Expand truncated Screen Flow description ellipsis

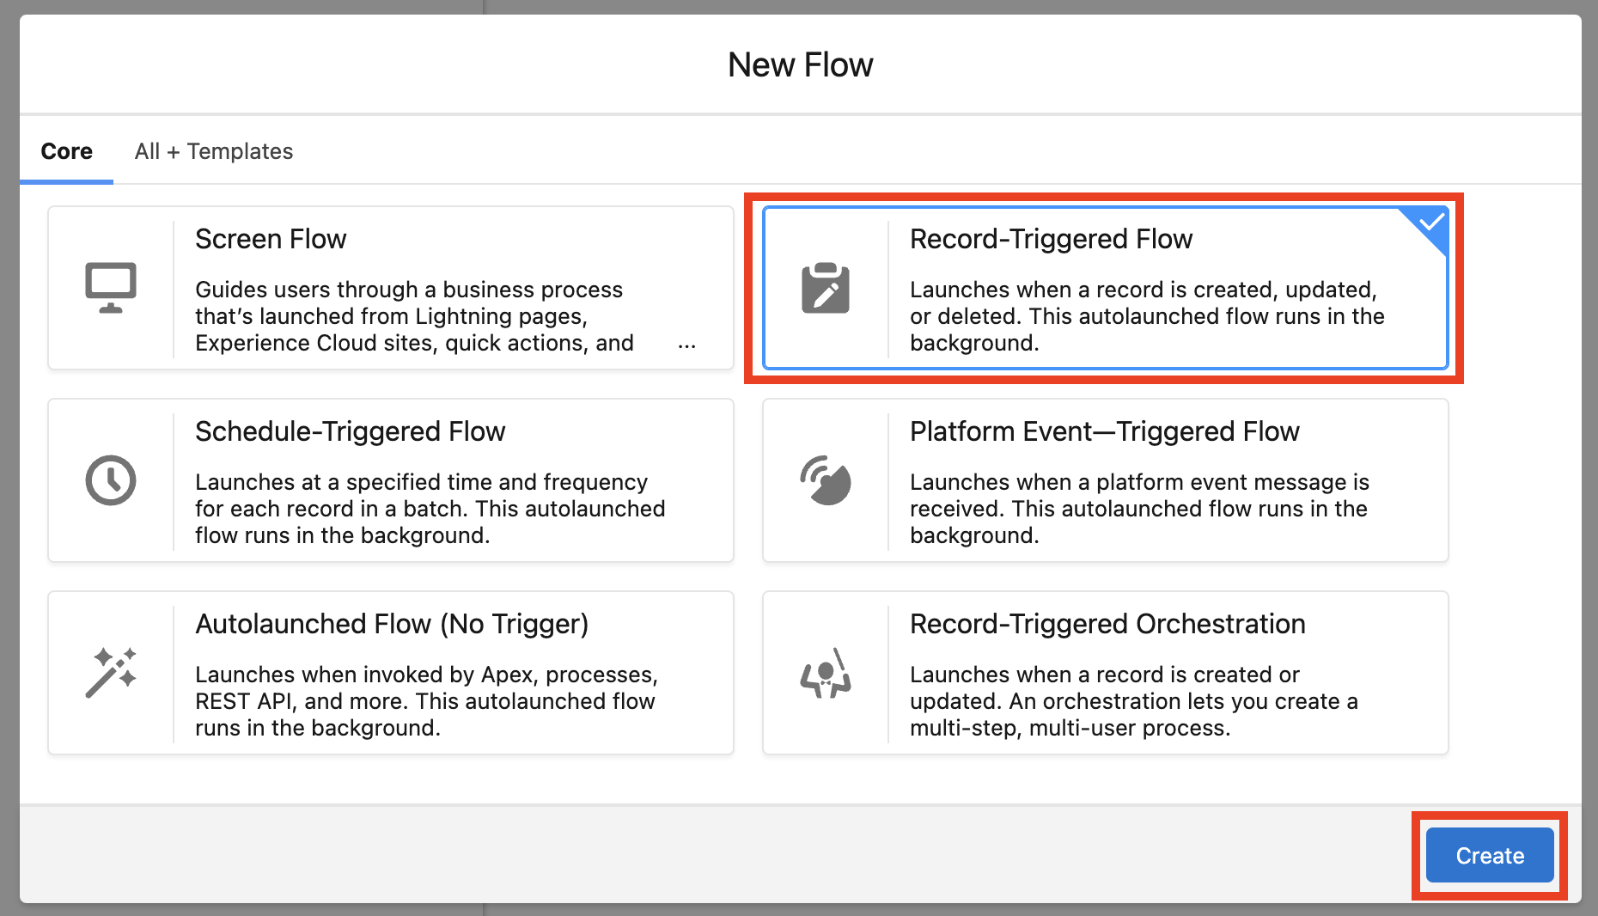point(686,345)
